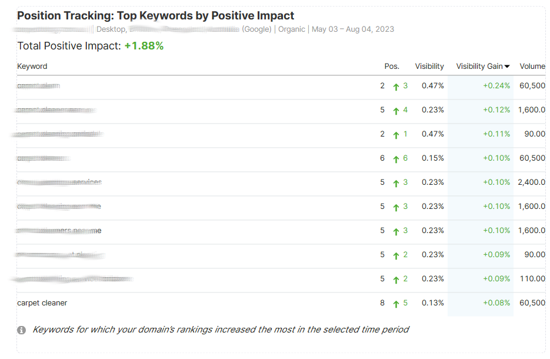Click the green arrow in the +0.12% row
Screen dimensions: 550x359
(396, 111)
